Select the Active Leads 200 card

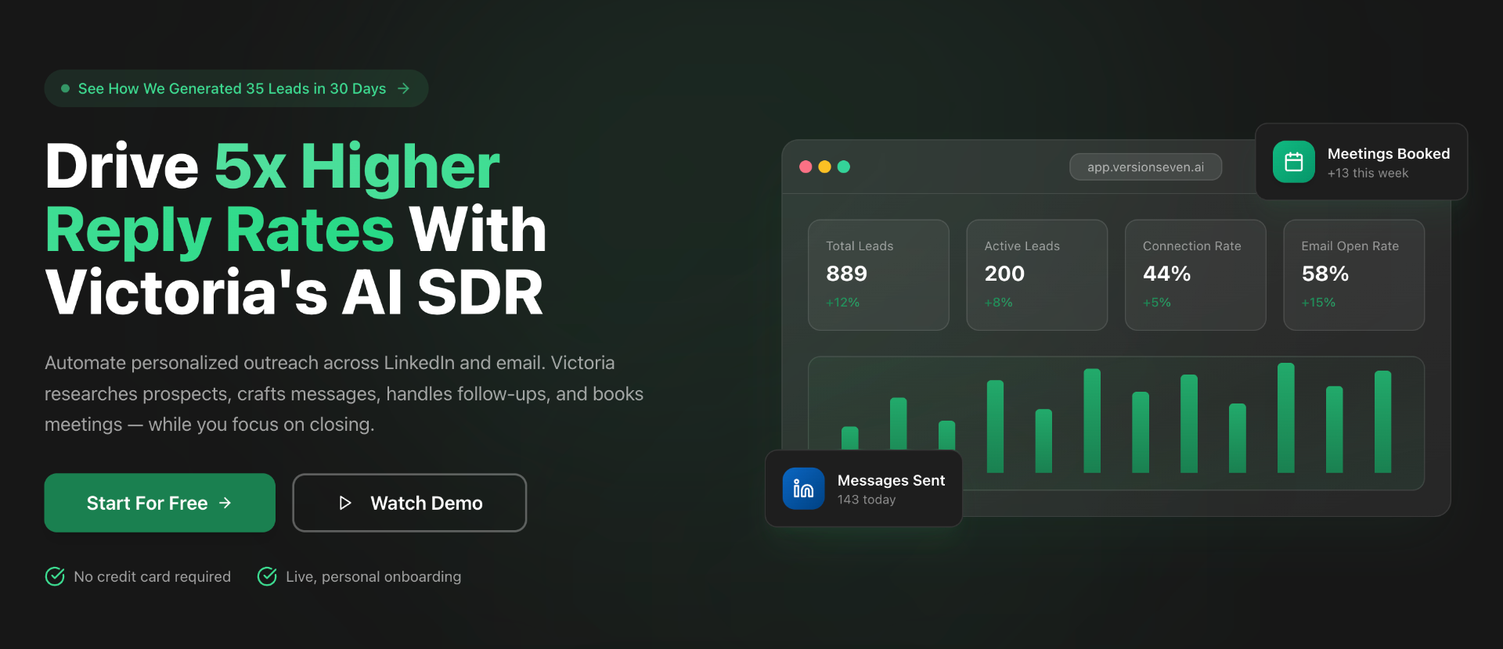[x=1036, y=274]
